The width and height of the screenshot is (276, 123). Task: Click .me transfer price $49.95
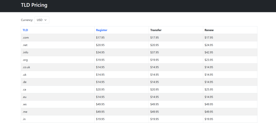(x=154, y=112)
